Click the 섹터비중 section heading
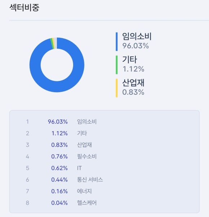 25,8
